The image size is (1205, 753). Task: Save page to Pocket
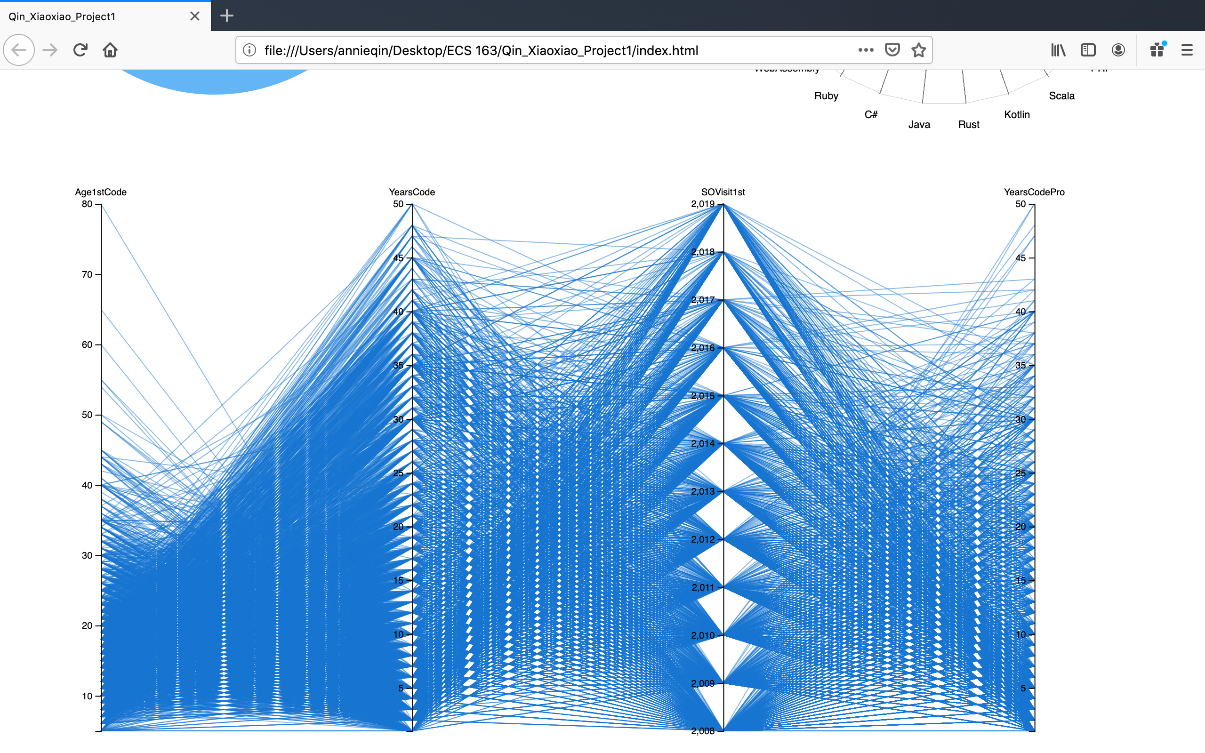click(x=892, y=50)
